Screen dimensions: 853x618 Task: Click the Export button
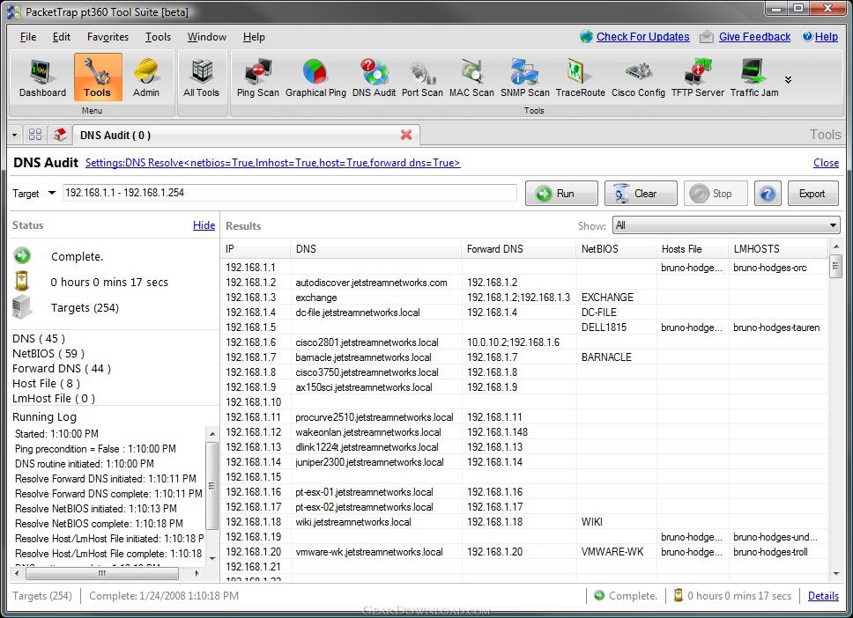tap(812, 194)
